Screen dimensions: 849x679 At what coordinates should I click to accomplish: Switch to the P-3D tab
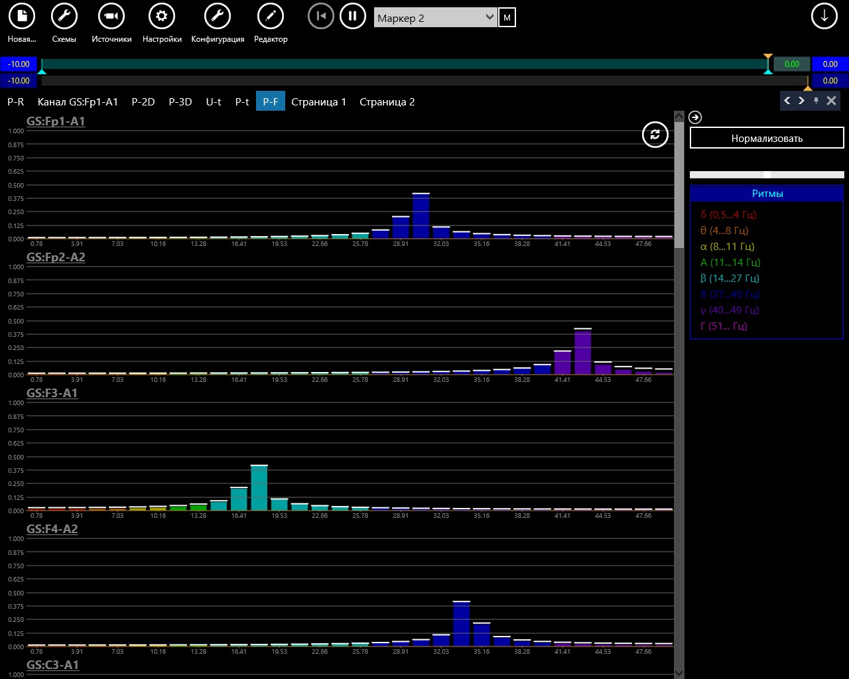(180, 101)
